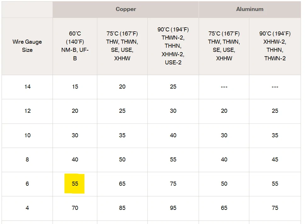Select the Copper column group header
The width and height of the screenshot is (306, 224).
(x=126, y=9)
